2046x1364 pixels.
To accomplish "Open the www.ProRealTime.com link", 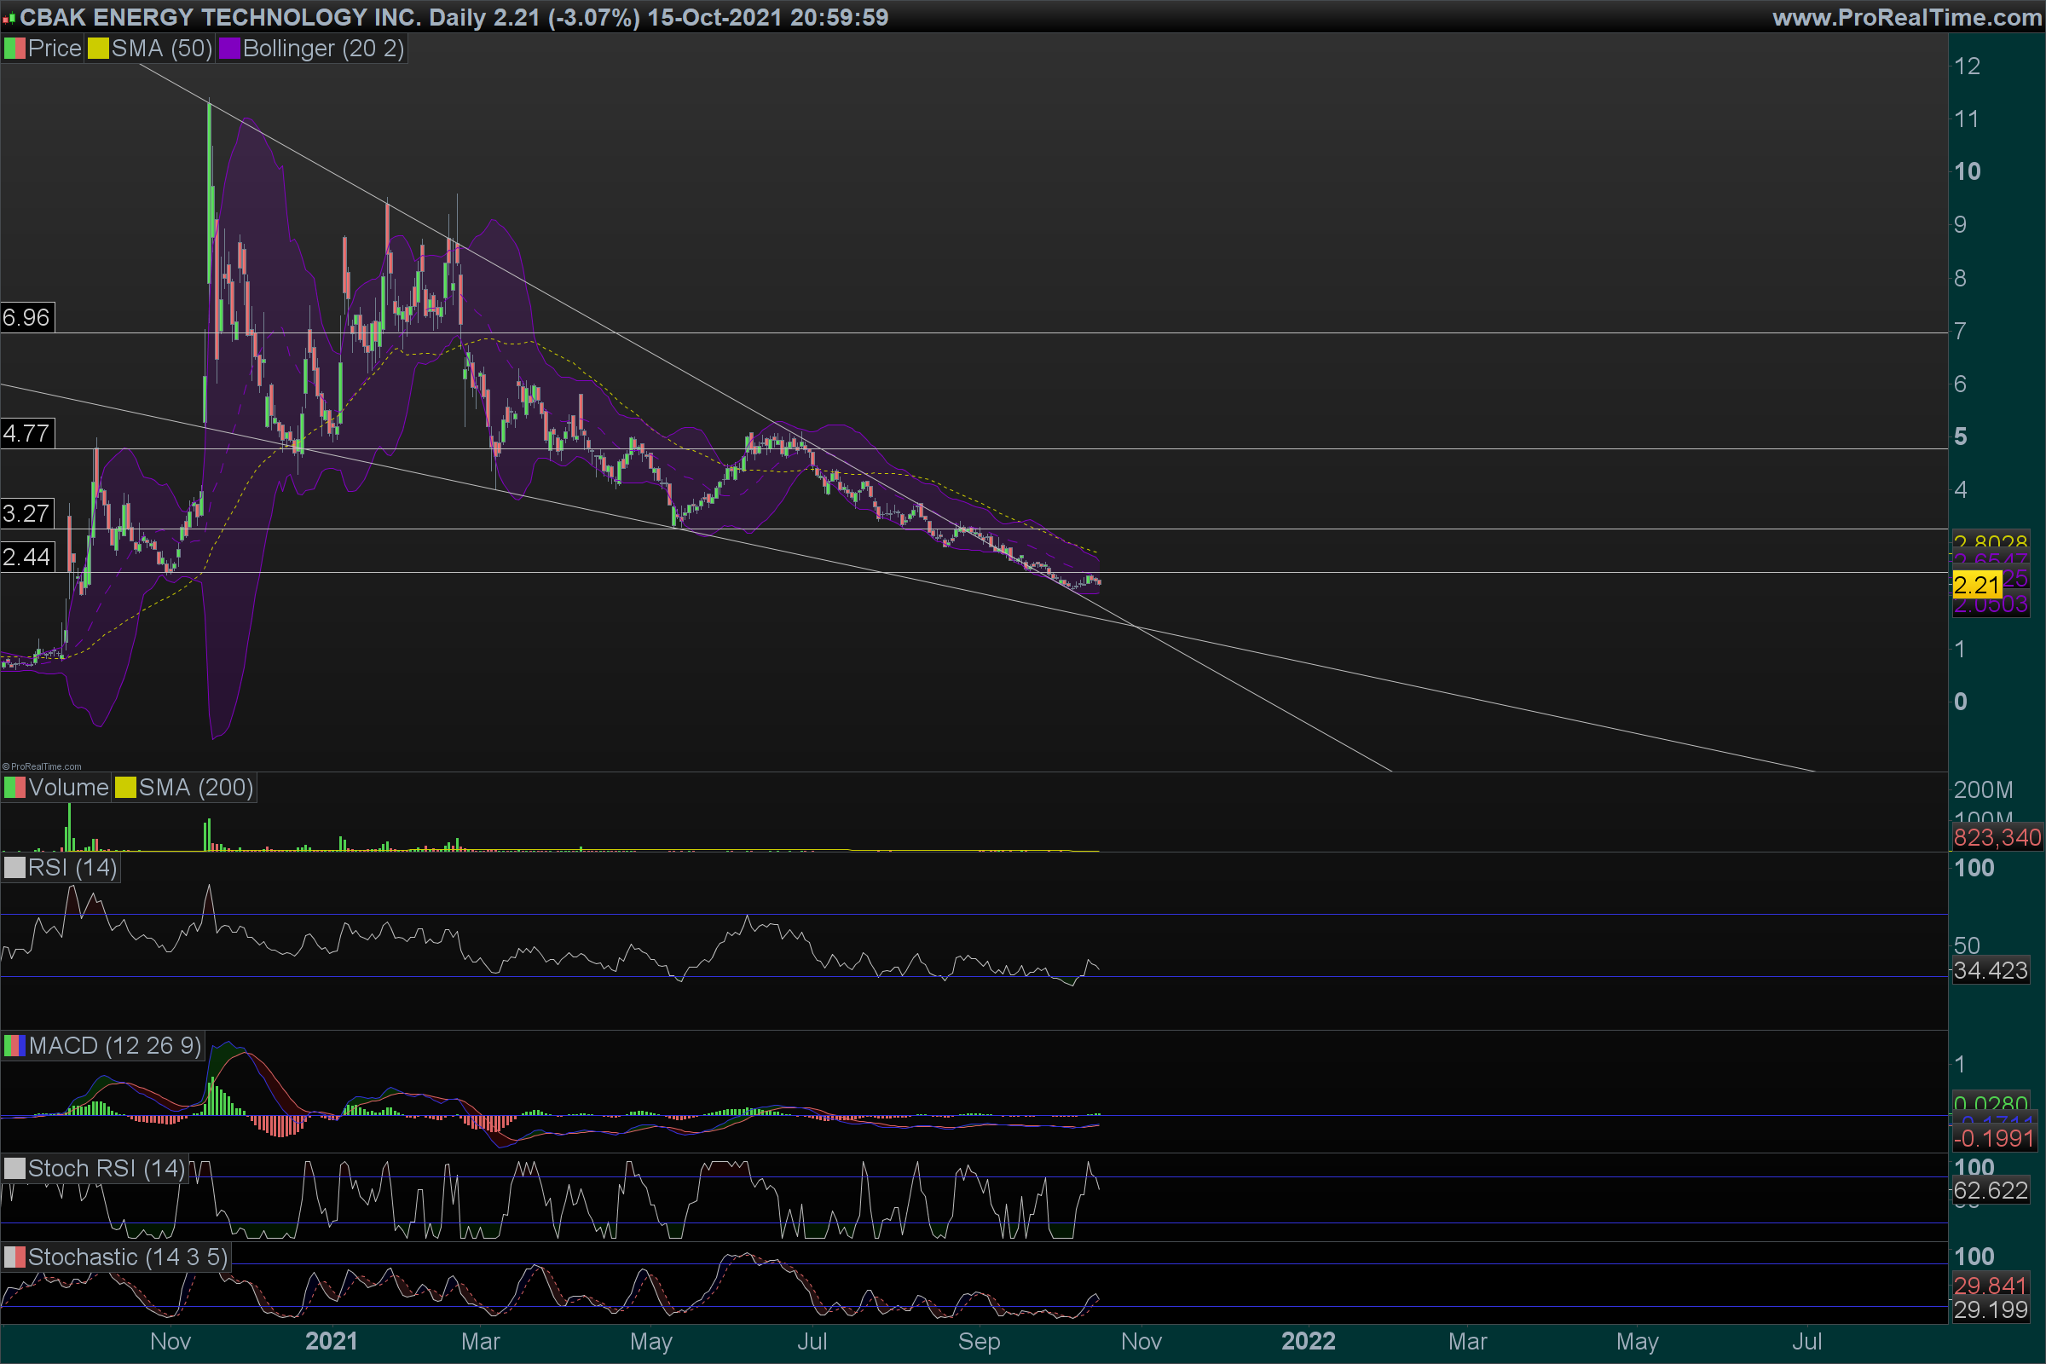I will coord(1907,17).
